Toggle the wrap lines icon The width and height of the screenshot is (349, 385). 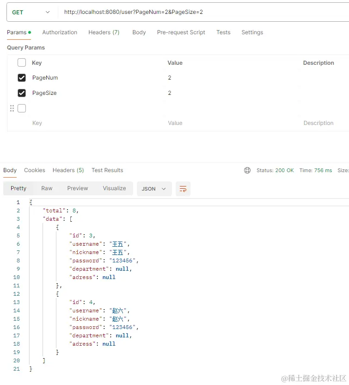tap(183, 189)
